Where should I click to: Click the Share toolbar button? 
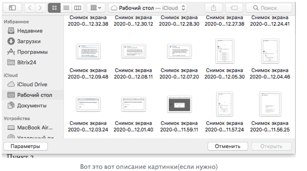[x=214, y=8]
